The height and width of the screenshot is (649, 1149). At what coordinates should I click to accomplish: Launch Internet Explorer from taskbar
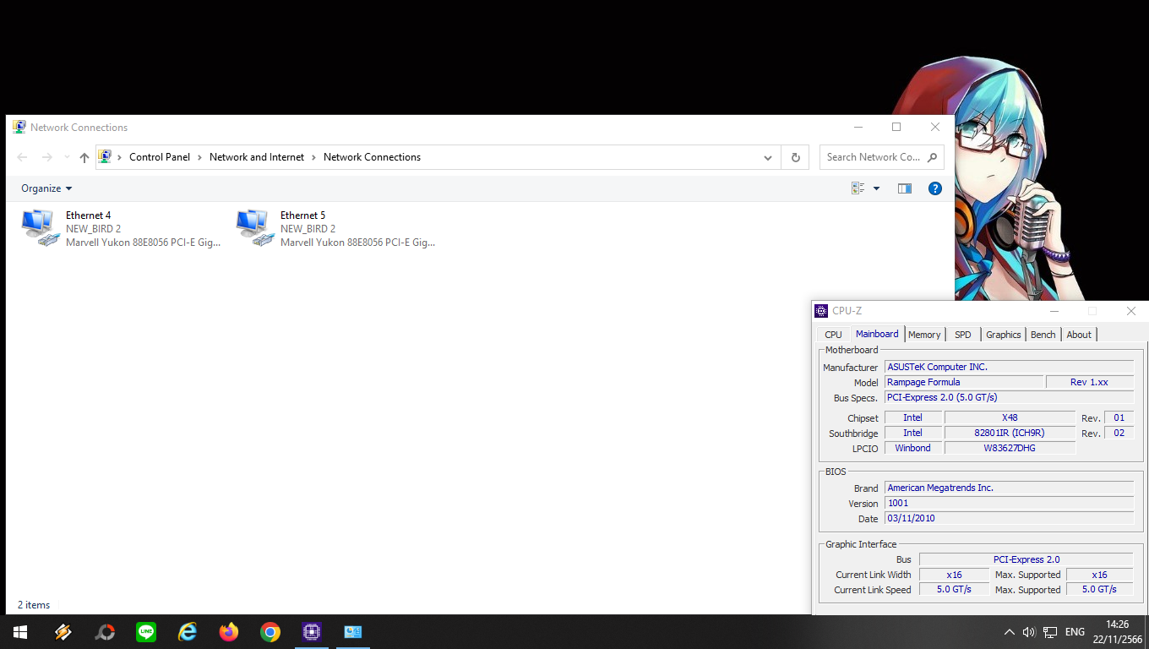[x=188, y=631]
